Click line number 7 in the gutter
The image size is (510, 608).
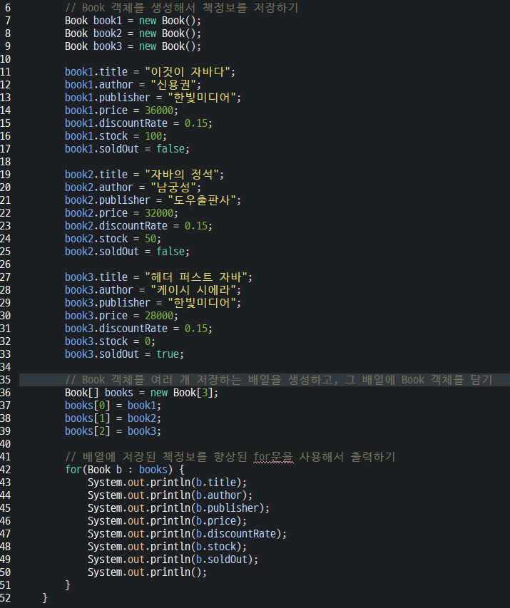7,21
